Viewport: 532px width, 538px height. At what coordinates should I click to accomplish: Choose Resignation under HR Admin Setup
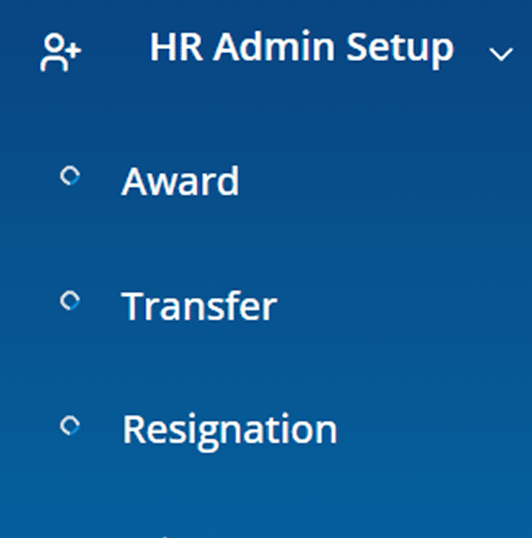229,430
